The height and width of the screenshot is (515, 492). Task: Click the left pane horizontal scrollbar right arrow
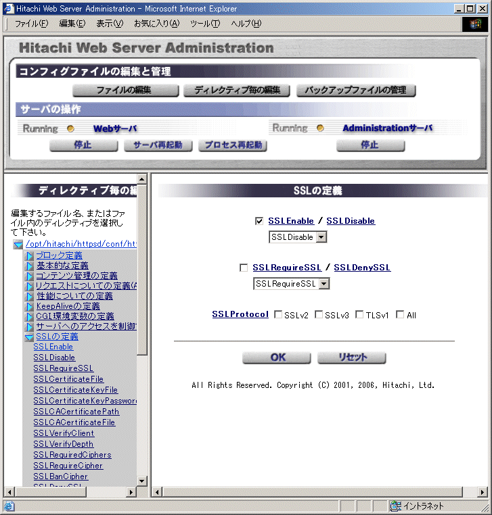tap(131, 492)
